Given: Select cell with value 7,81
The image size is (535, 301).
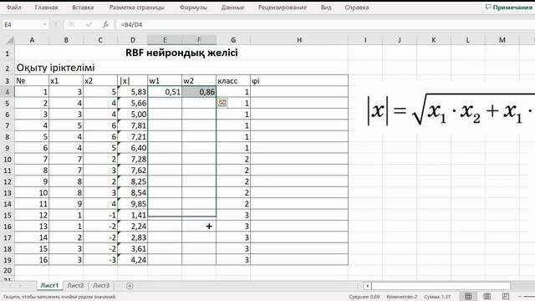Looking at the screenshot, I should pos(133,125).
